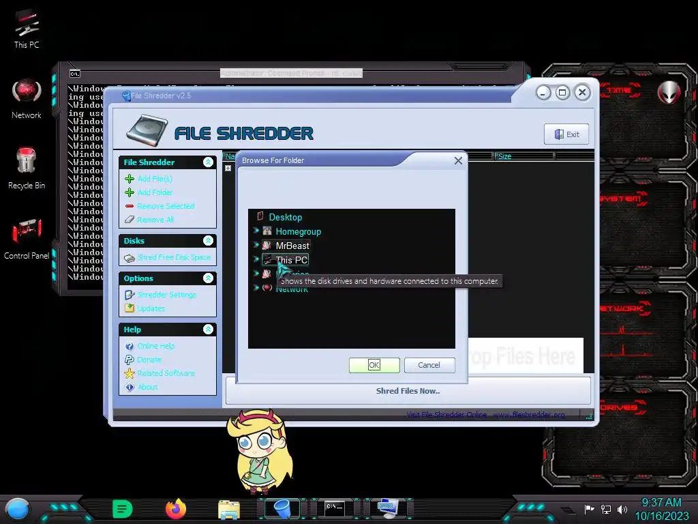Click the volume speaker tray icon

(622, 509)
